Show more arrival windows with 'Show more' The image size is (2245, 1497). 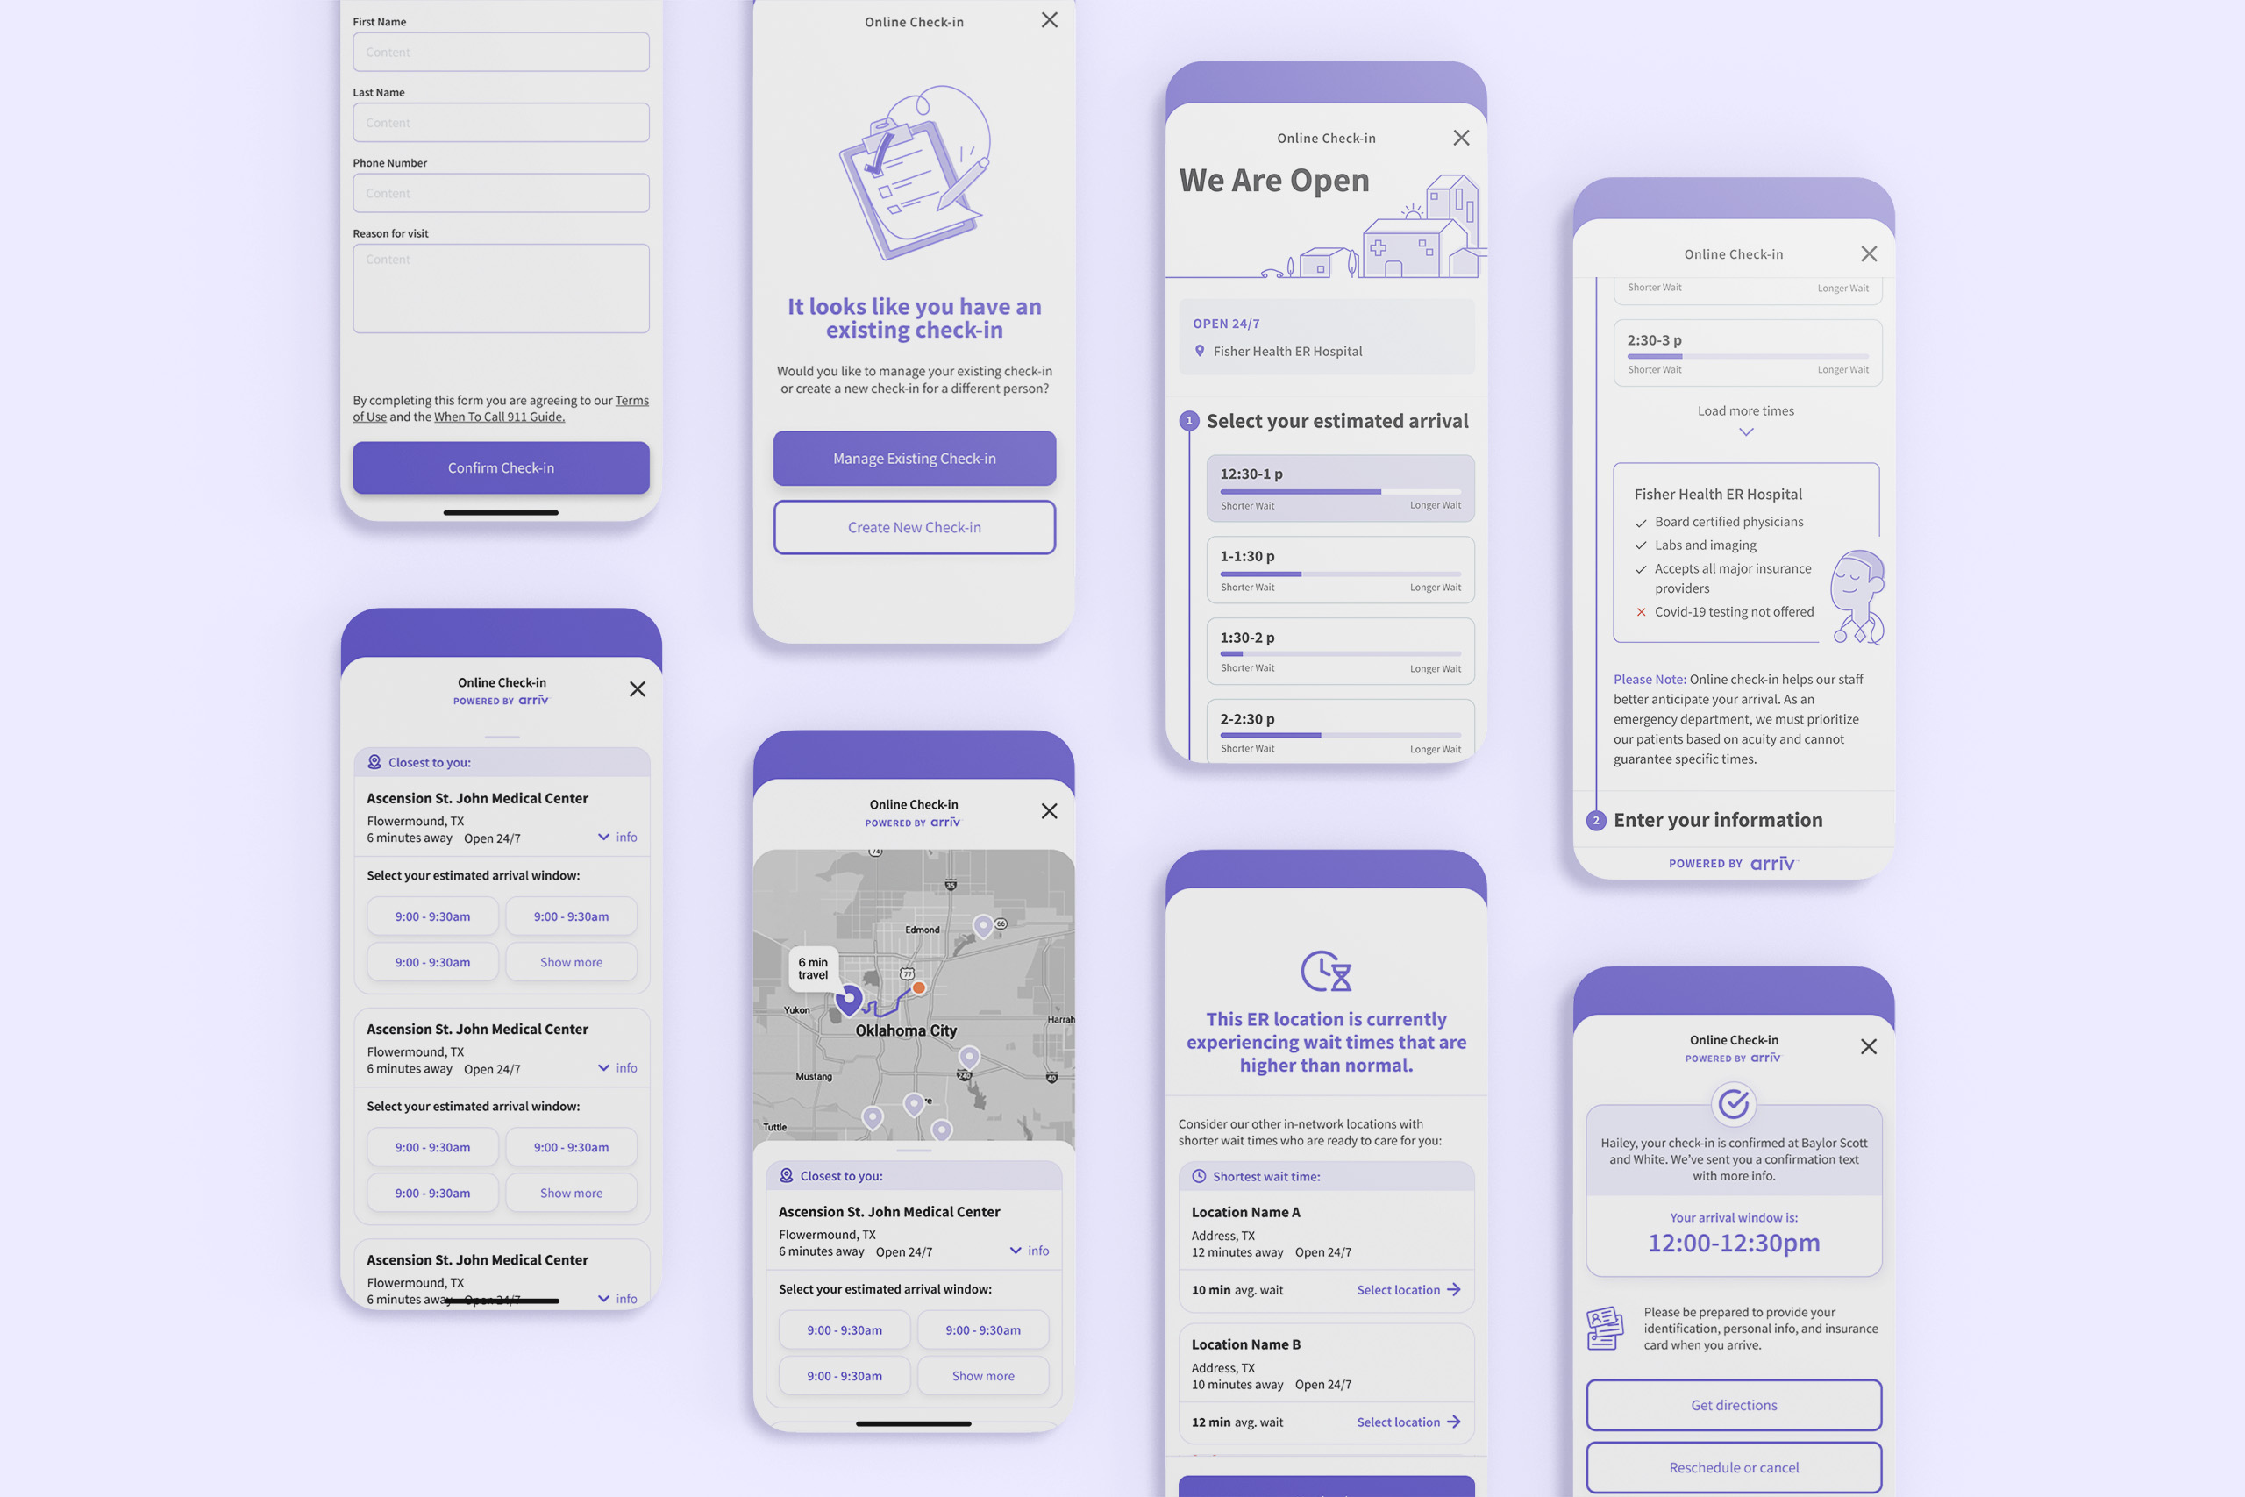click(x=570, y=960)
